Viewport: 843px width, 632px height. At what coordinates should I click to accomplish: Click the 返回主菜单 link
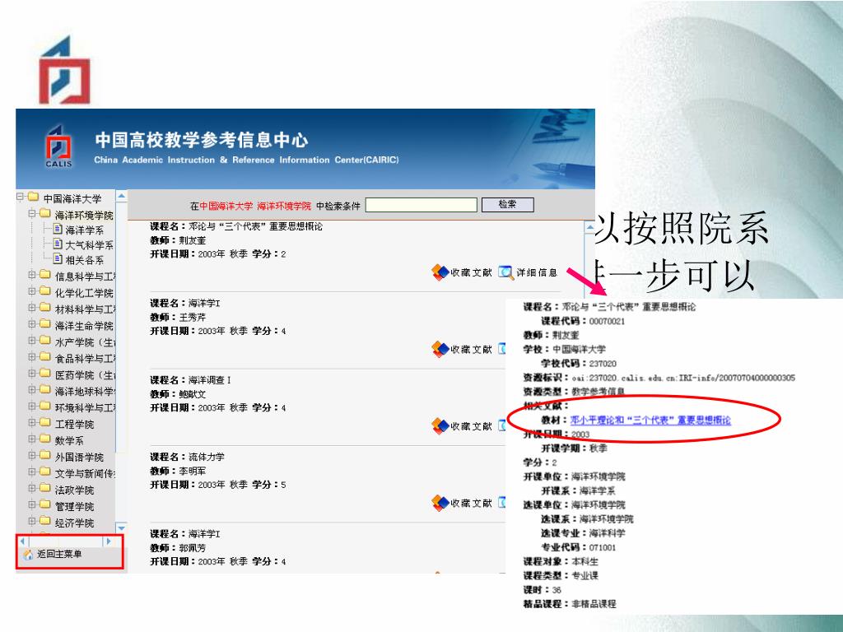[59, 554]
